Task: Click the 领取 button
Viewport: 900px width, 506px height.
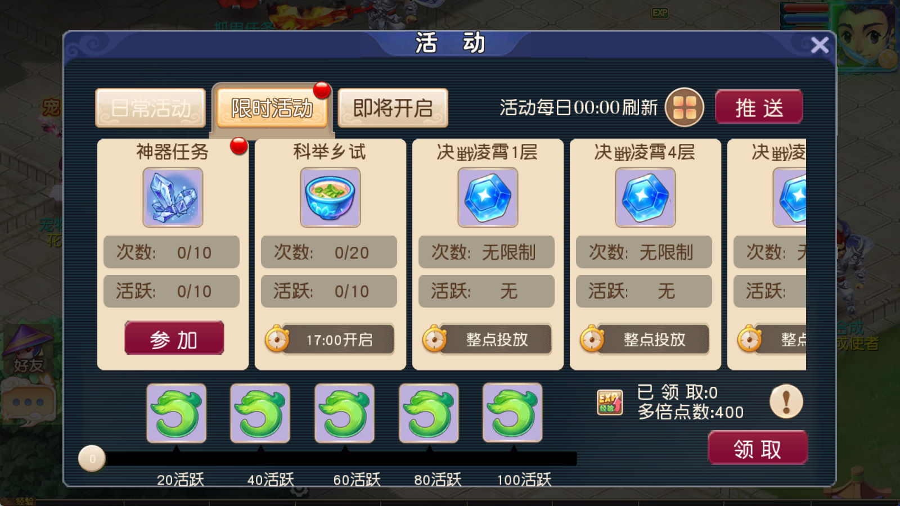Action: [x=758, y=448]
